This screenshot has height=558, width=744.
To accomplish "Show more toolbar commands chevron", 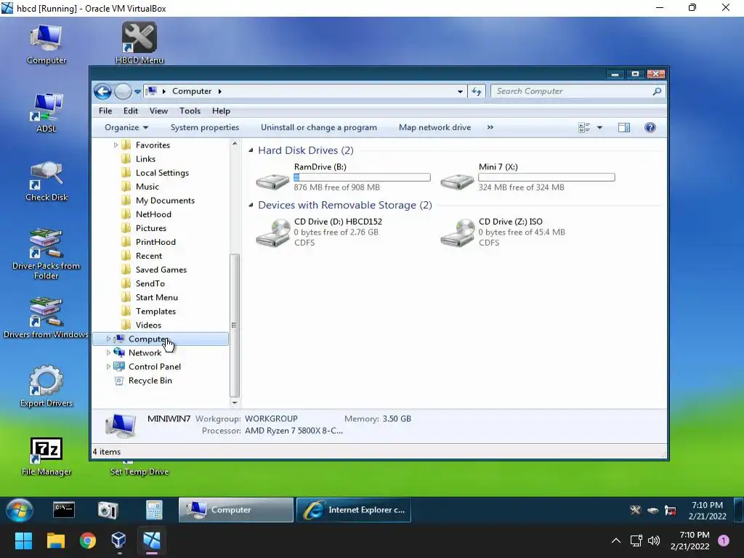I will pos(490,127).
